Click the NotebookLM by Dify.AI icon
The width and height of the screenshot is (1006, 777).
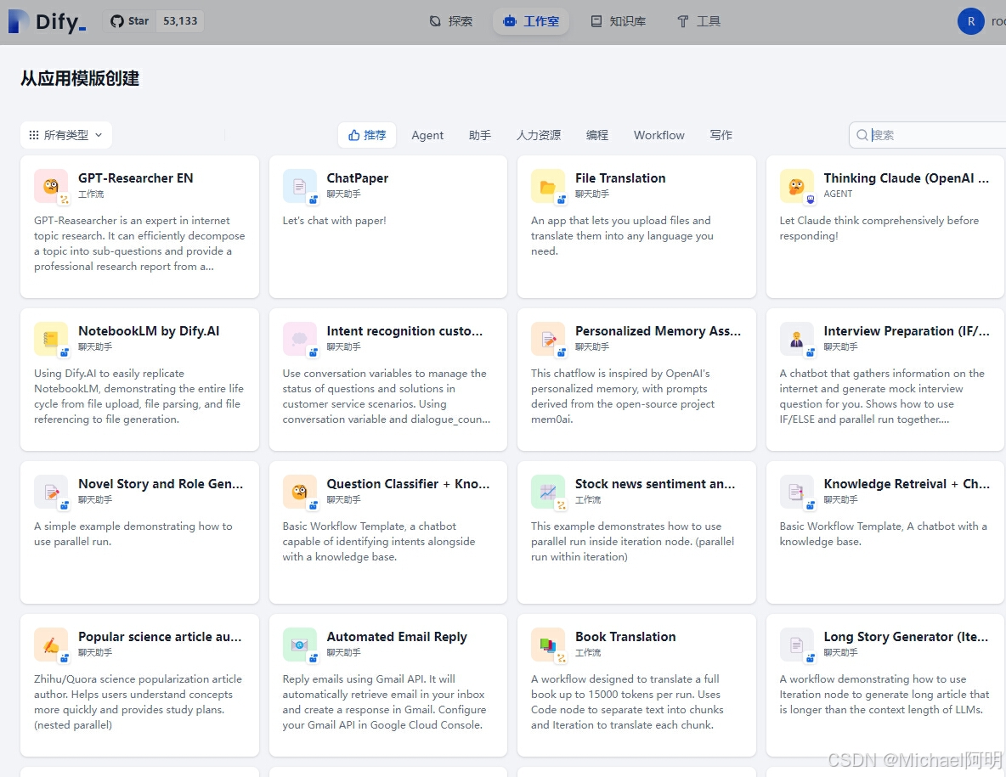51,339
